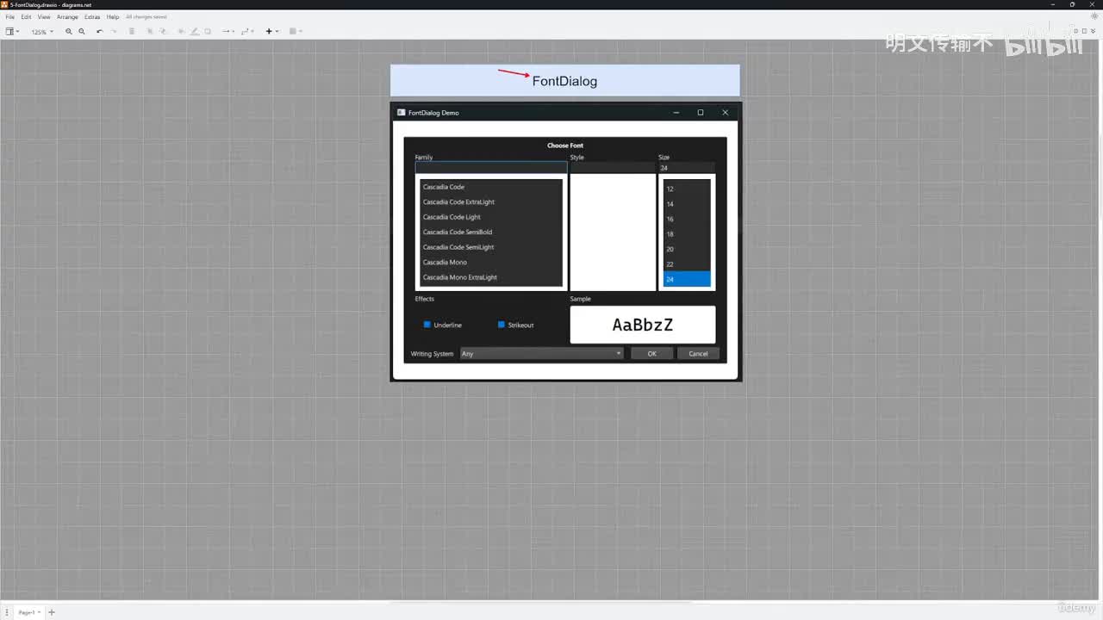
Task: Click the fullscreen icon at top right
Action: [1075, 31]
